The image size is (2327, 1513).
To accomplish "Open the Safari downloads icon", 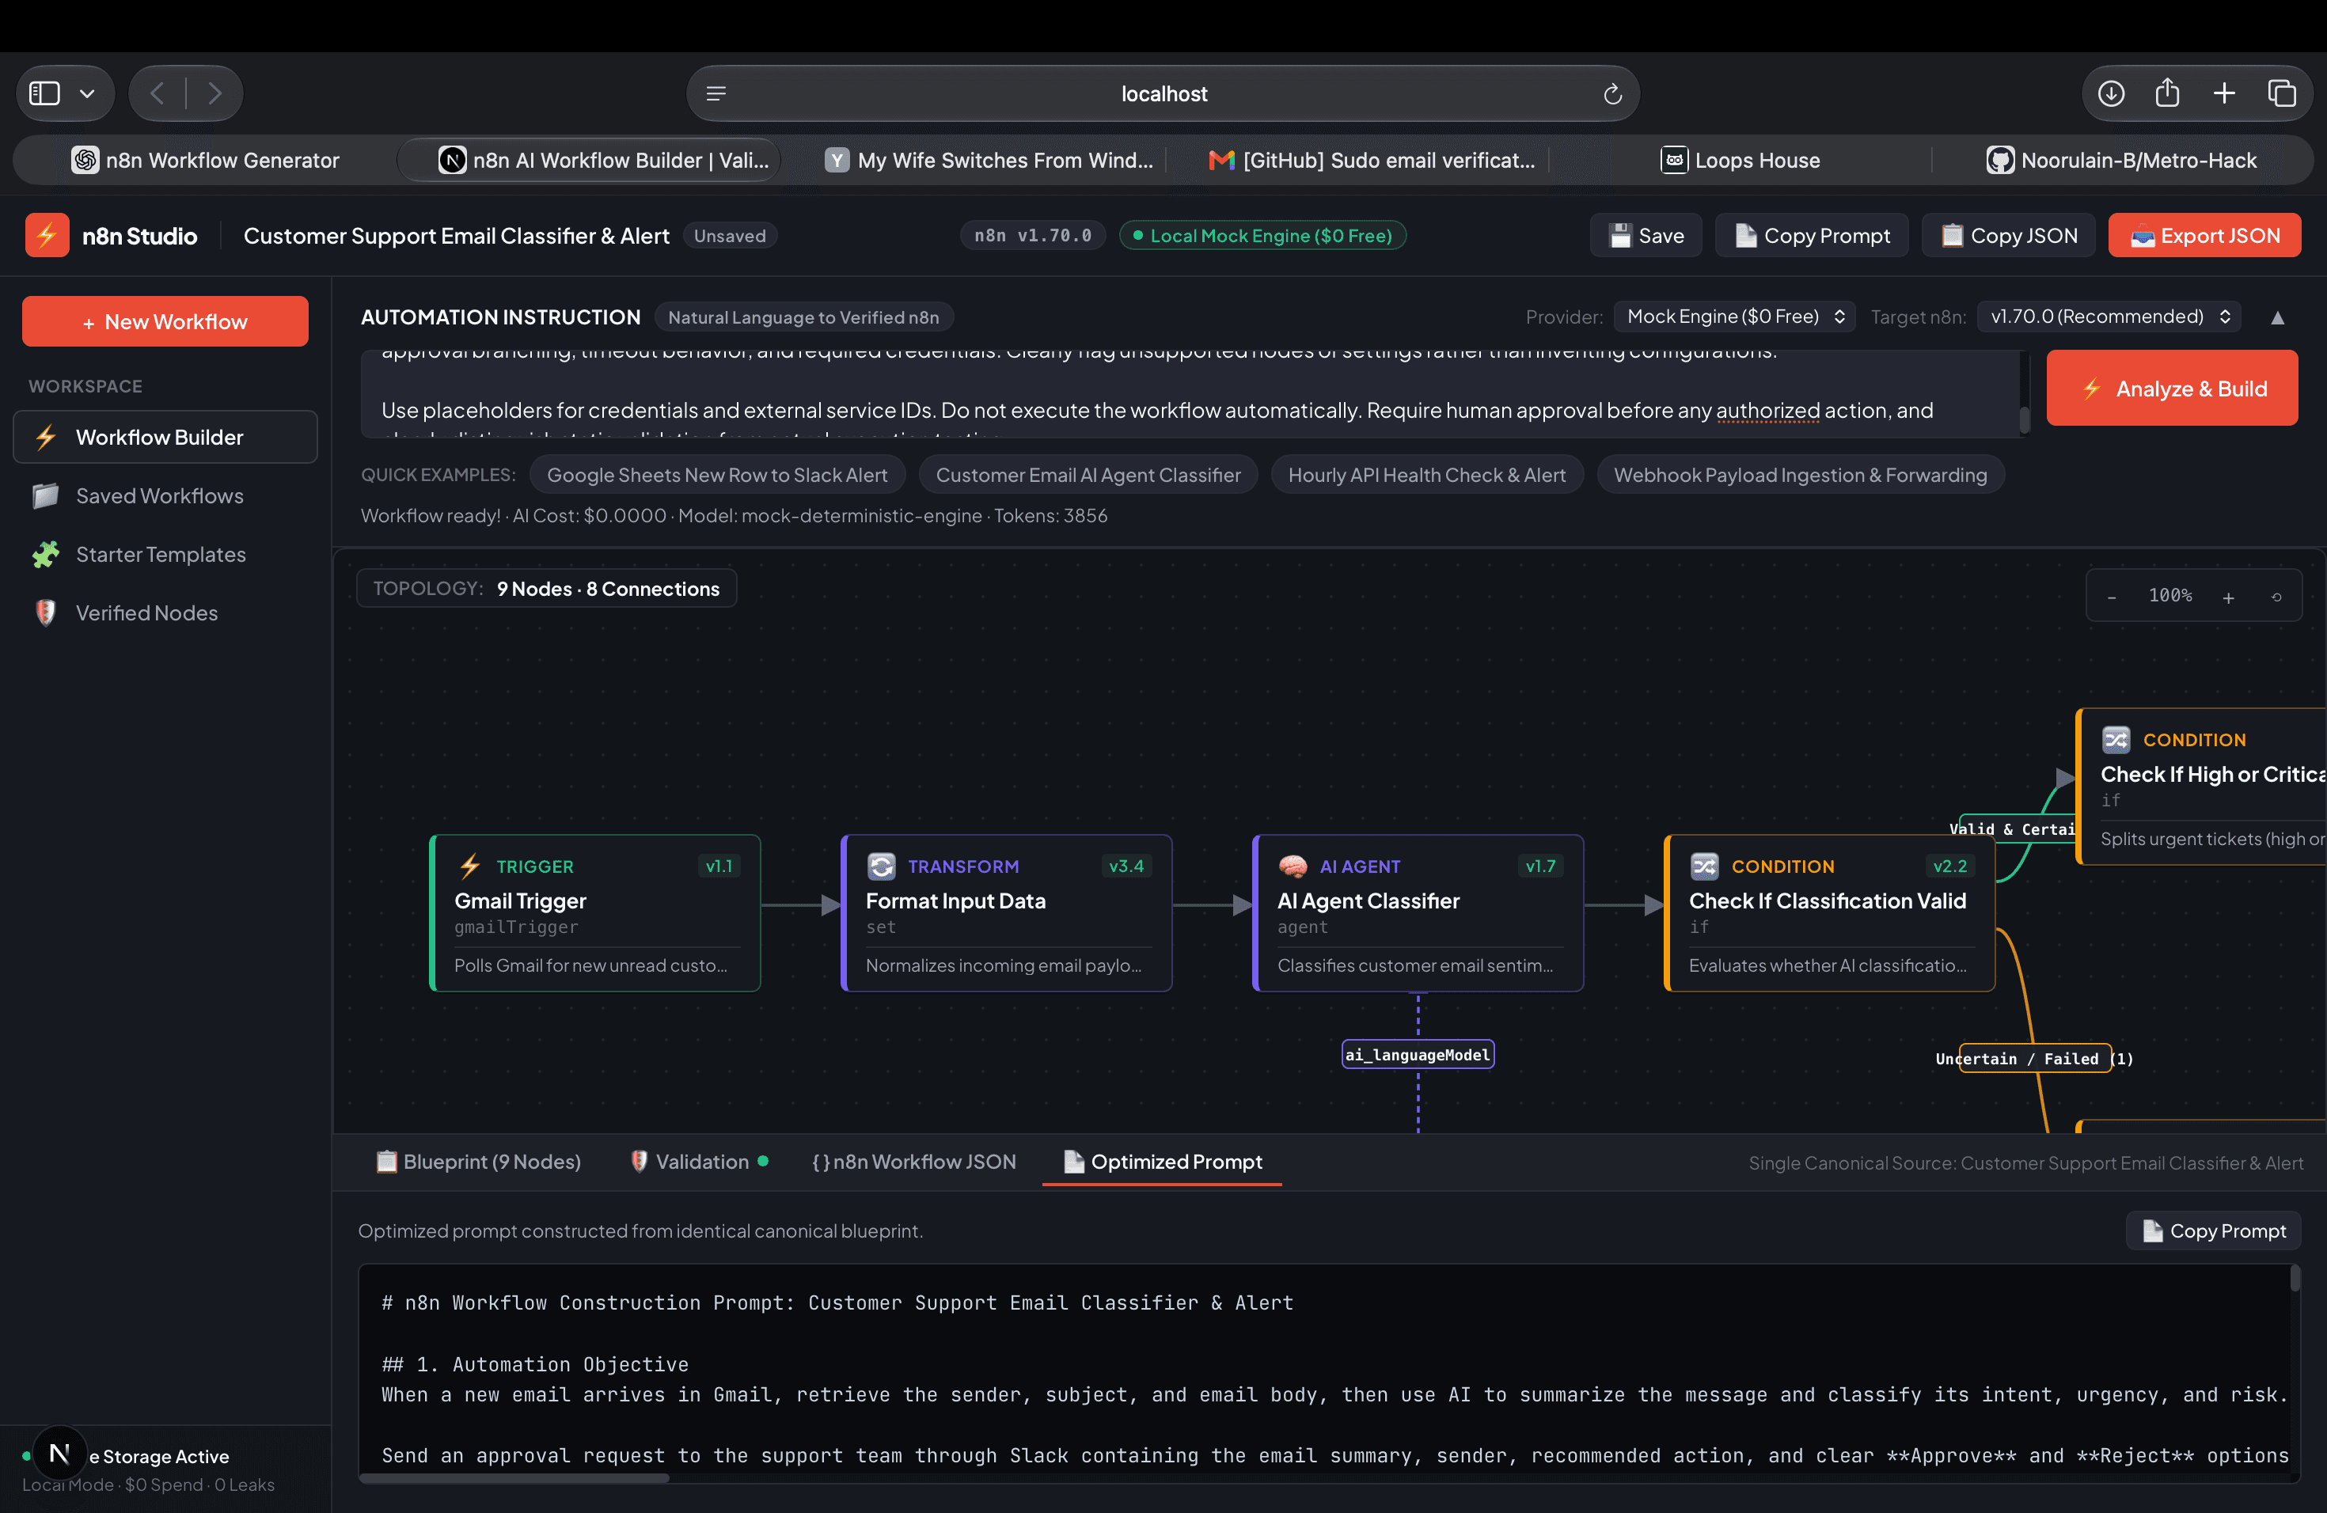I will pyautogui.click(x=2111, y=93).
